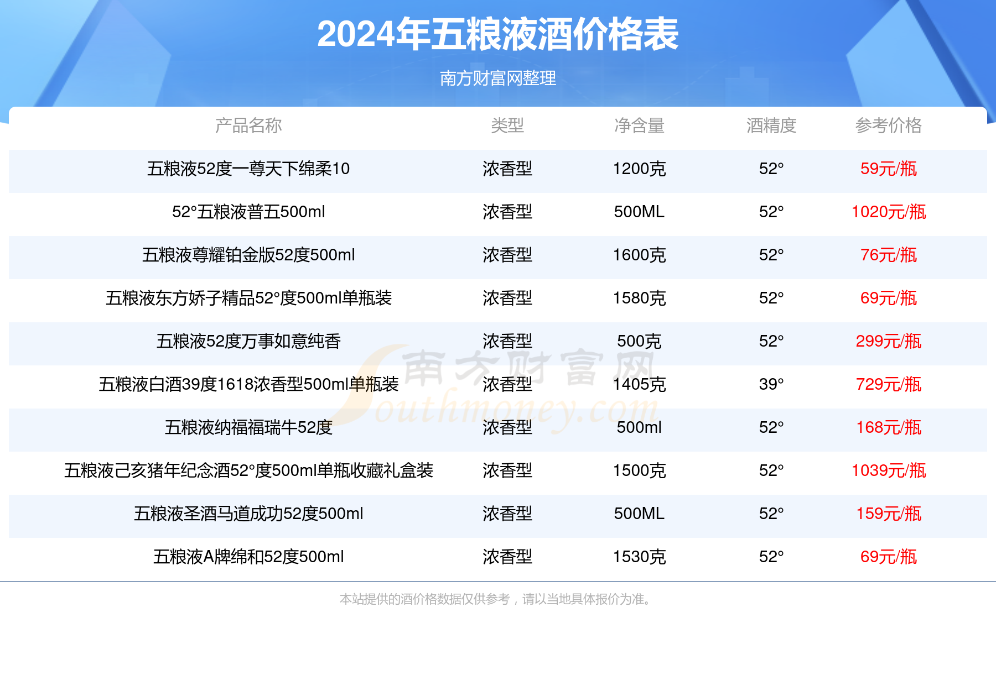This screenshot has height=691, width=996.
Task: Select product 五粮液圣酒马道成功52度500ml
Action: pos(248,514)
